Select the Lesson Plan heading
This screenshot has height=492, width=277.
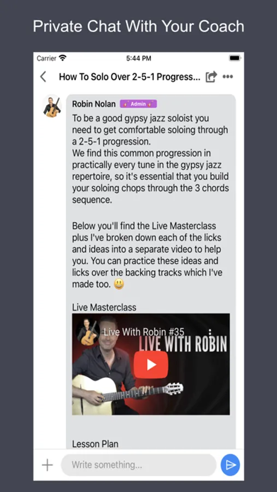[x=96, y=444]
